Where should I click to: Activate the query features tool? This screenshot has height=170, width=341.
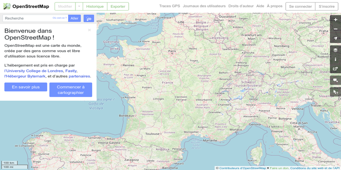click(x=335, y=92)
